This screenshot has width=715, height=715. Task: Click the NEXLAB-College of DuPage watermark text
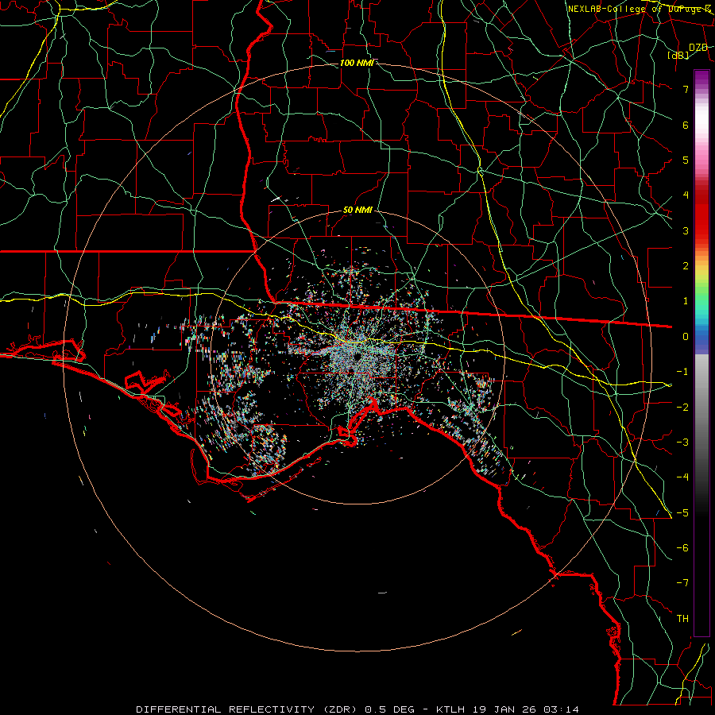pyautogui.click(x=640, y=9)
